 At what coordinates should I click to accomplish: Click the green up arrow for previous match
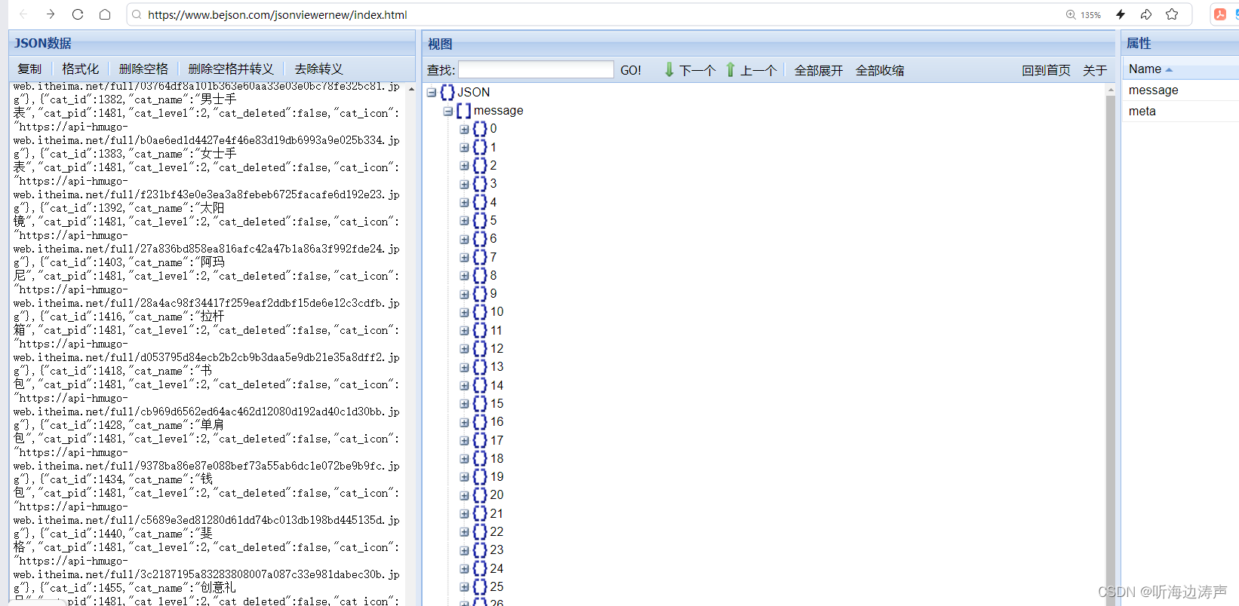730,69
